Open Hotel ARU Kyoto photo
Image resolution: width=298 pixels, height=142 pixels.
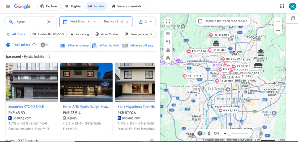coord(87,82)
